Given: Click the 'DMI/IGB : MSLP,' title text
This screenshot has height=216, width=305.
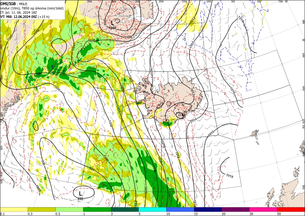Looking at the screenshot, I should (x=14, y=4).
